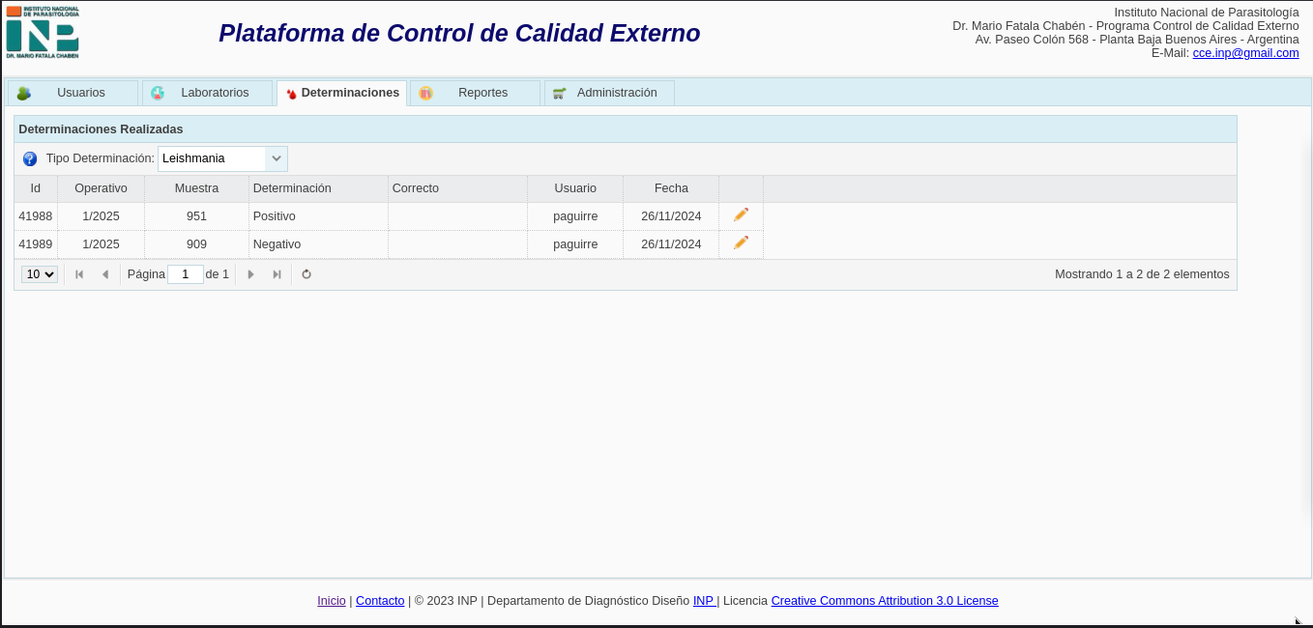Go to first page using pagination icon

[79, 274]
